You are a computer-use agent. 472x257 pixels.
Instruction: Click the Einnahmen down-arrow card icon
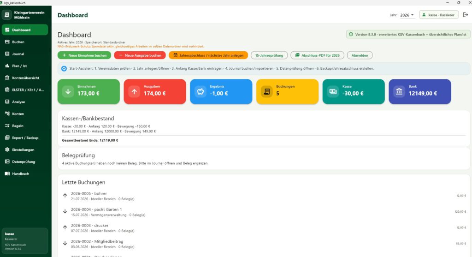tap(68, 92)
